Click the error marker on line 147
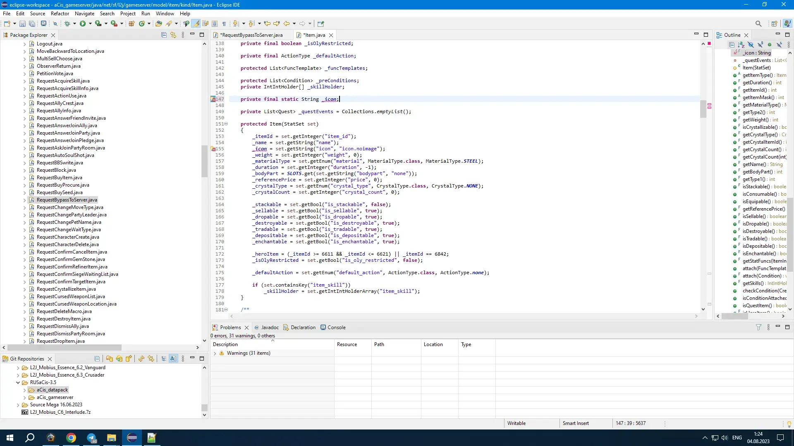 click(213, 99)
